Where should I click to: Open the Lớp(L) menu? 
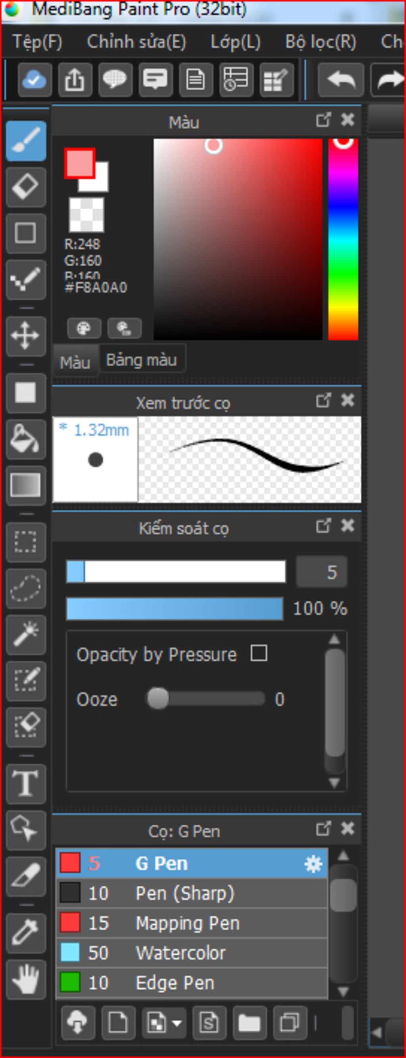pos(236,42)
